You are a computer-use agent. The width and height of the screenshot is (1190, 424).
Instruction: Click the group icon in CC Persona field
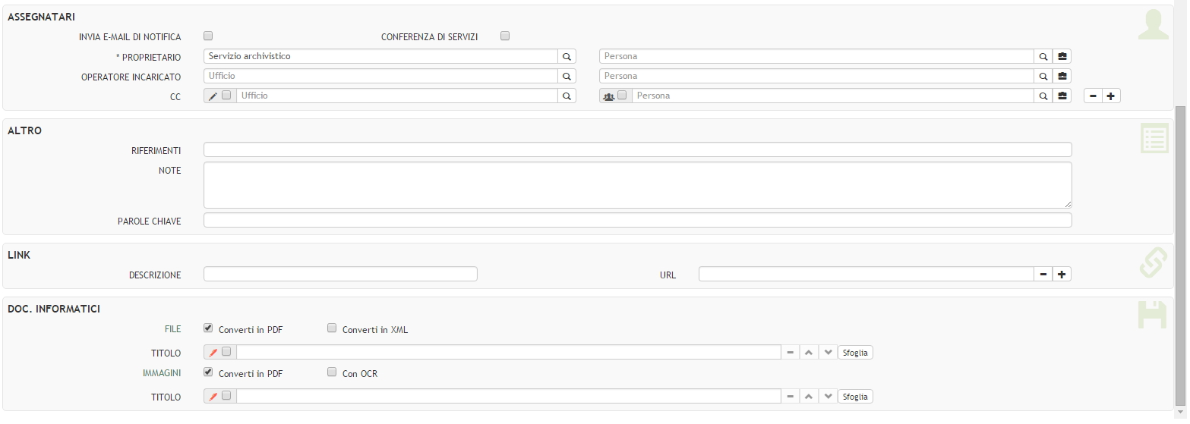point(608,96)
